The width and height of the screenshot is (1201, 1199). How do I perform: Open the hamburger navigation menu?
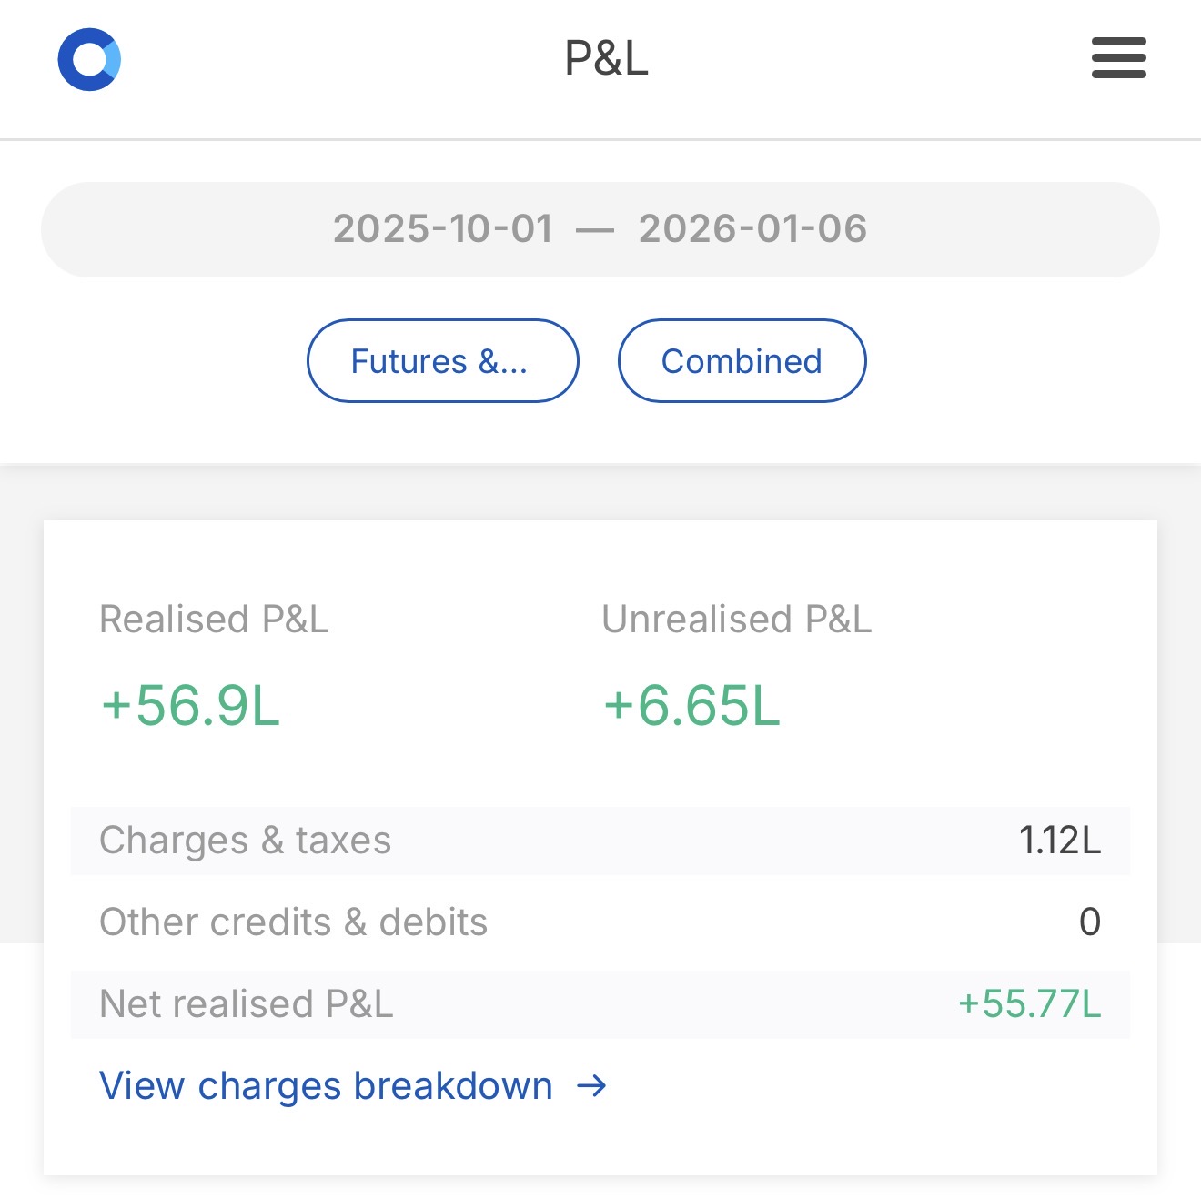click(1117, 60)
